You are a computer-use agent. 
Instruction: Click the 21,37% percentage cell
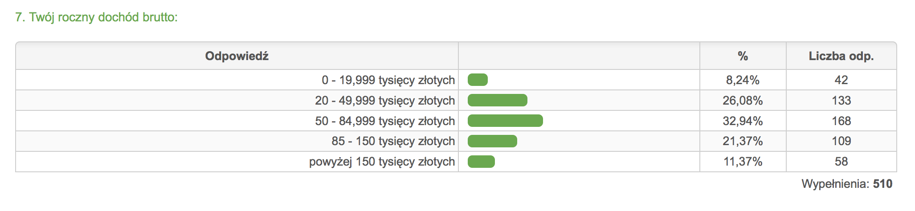tap(743, 141)
